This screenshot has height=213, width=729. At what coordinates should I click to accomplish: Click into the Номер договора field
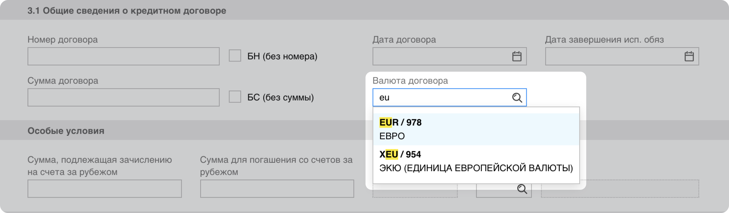[123, 57]
